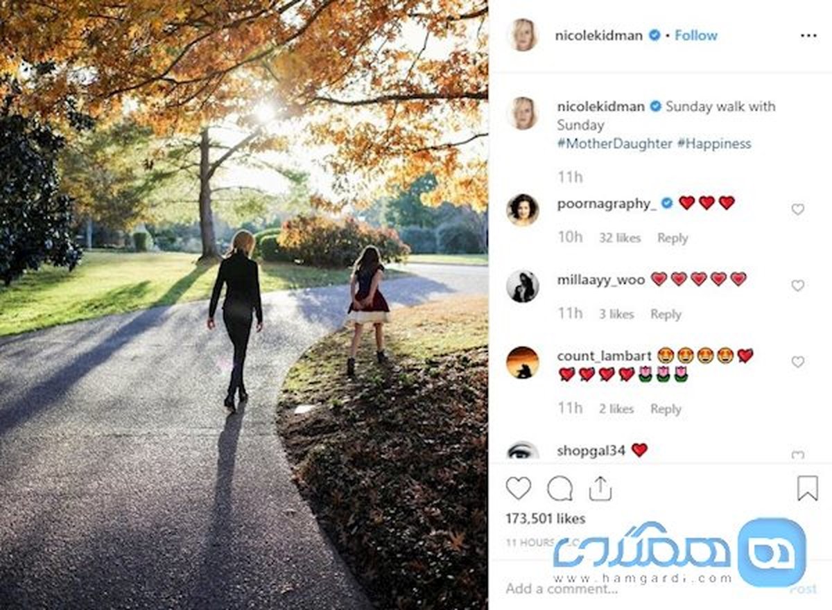The image size is (832, 610).
Task: Open poornagraphy_ avatar
Action: [523, 209]
